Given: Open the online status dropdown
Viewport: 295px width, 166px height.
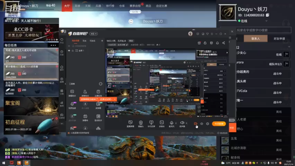Looking at the screenshot, I should click(x=266, y=21).
